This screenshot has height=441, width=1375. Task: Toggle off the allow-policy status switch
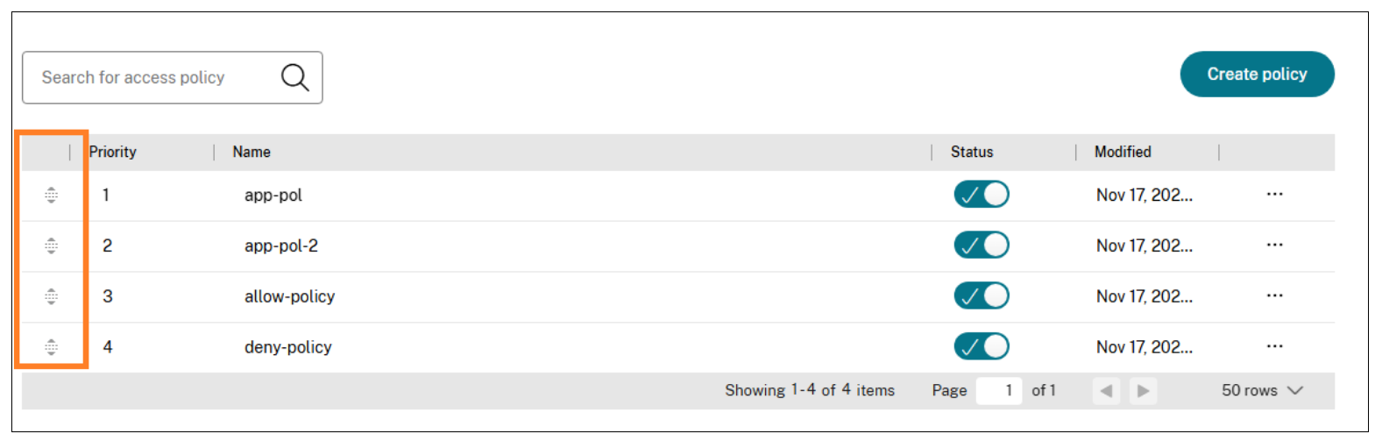(x=982, y=296)
